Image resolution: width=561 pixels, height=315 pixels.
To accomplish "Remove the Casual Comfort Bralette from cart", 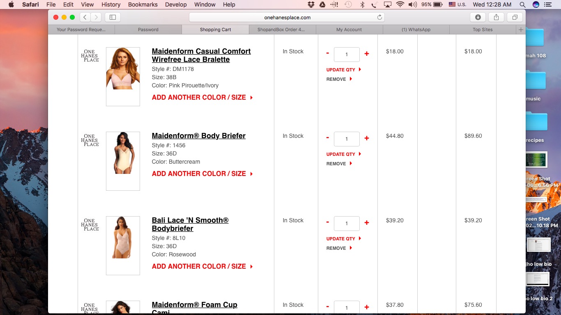I will click(339, 79).
